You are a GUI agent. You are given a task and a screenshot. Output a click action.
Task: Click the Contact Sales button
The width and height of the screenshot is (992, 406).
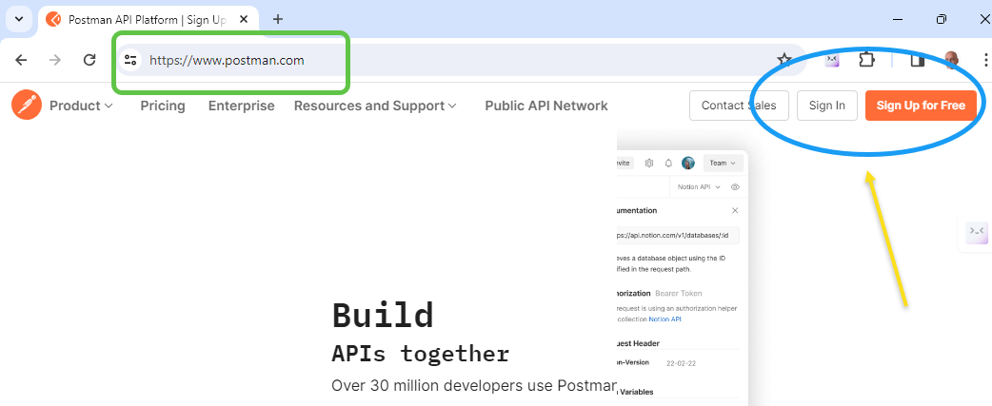(739, 106)
